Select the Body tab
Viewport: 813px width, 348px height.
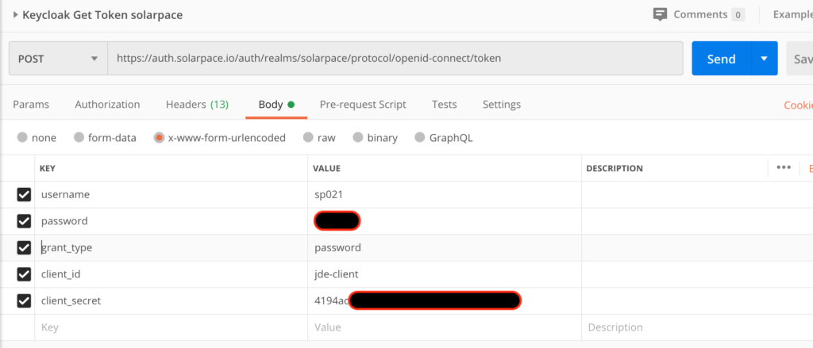pos(276,105)
